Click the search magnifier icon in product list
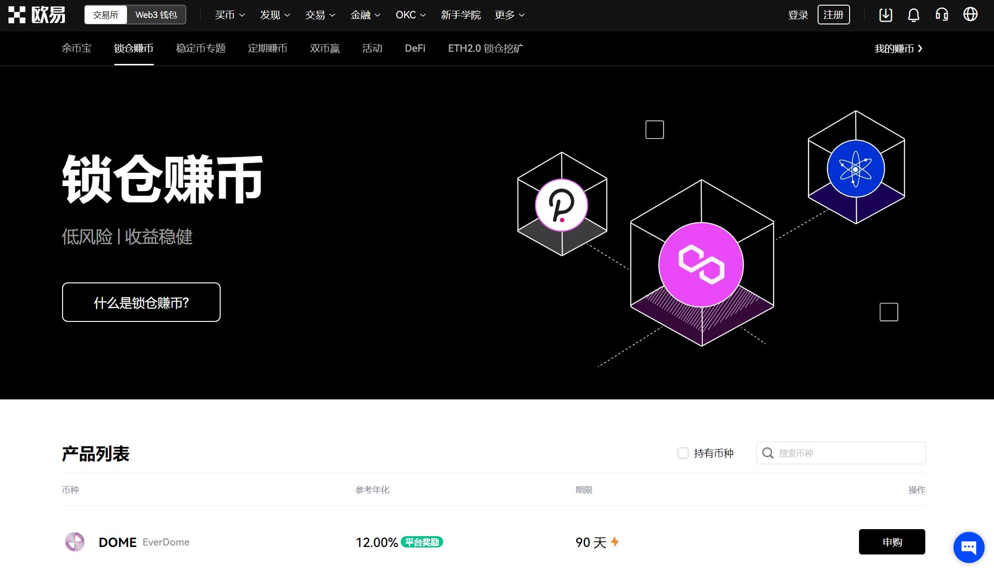 pyautogui.click(x=768, y=452)
